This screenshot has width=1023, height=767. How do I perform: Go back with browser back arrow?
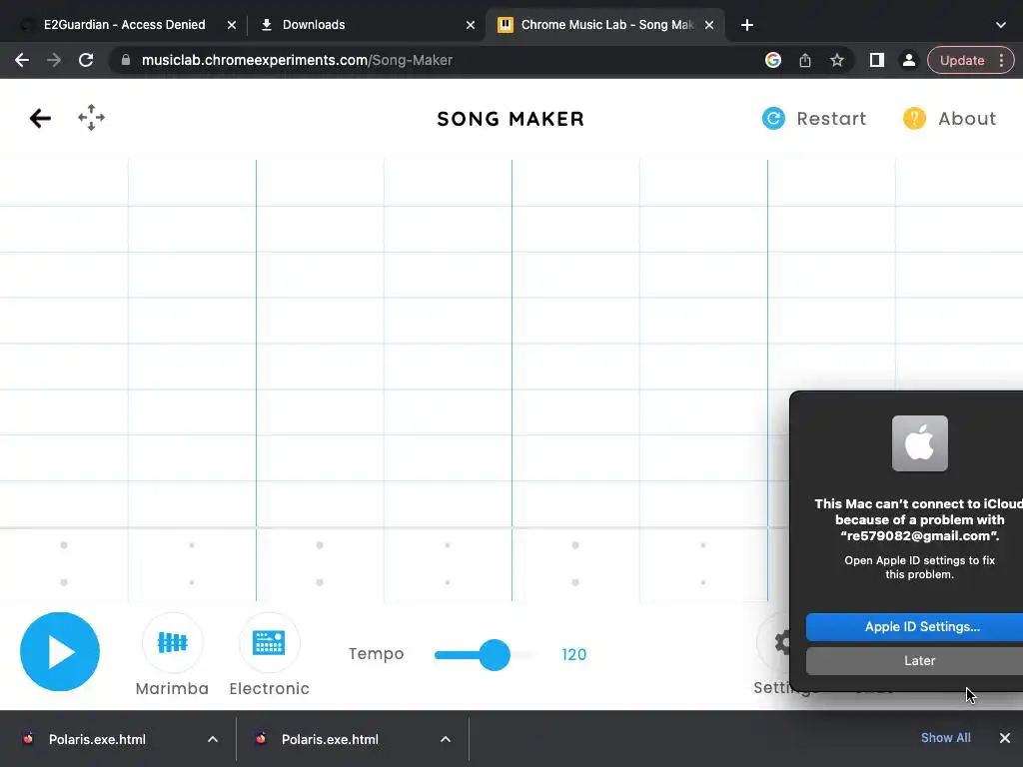tap(22, 60)
